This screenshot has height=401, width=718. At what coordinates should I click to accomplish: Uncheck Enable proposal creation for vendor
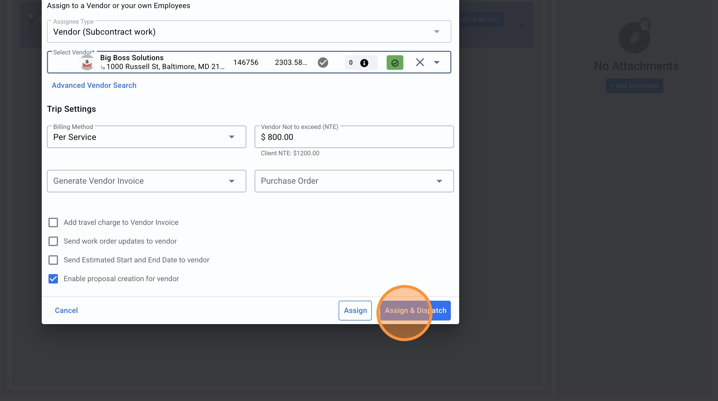tap(53, 279)
